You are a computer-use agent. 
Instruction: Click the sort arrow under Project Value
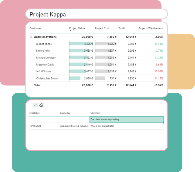(70, 31)
